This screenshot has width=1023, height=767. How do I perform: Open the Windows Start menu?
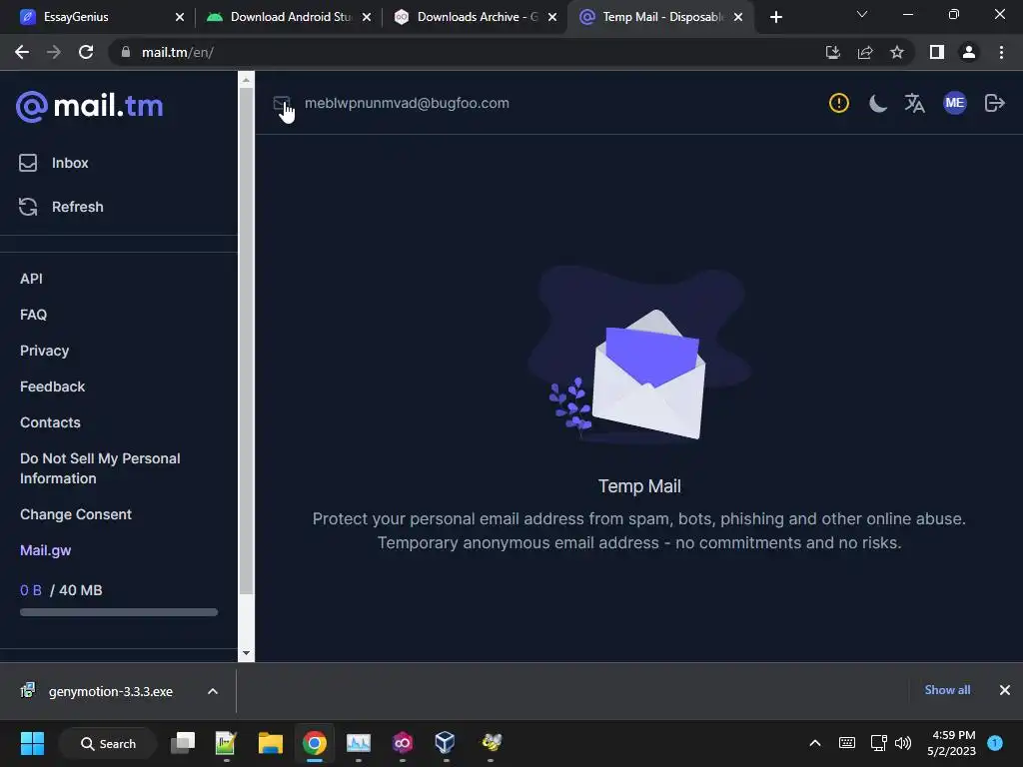click(x=32, y=743)
